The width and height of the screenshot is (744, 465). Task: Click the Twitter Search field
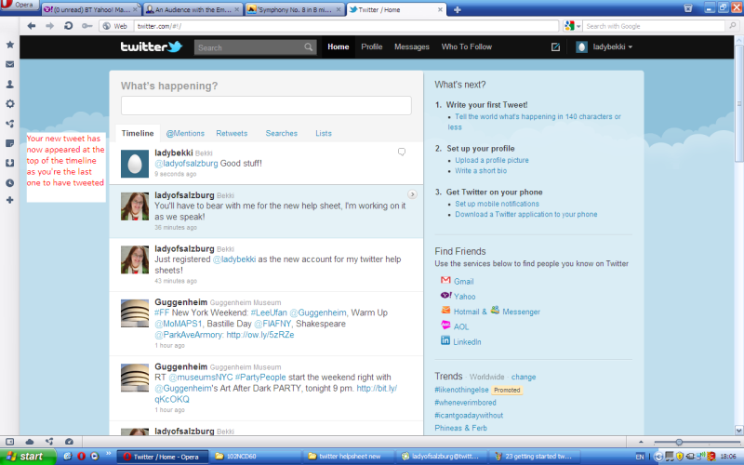coord(249,47)
